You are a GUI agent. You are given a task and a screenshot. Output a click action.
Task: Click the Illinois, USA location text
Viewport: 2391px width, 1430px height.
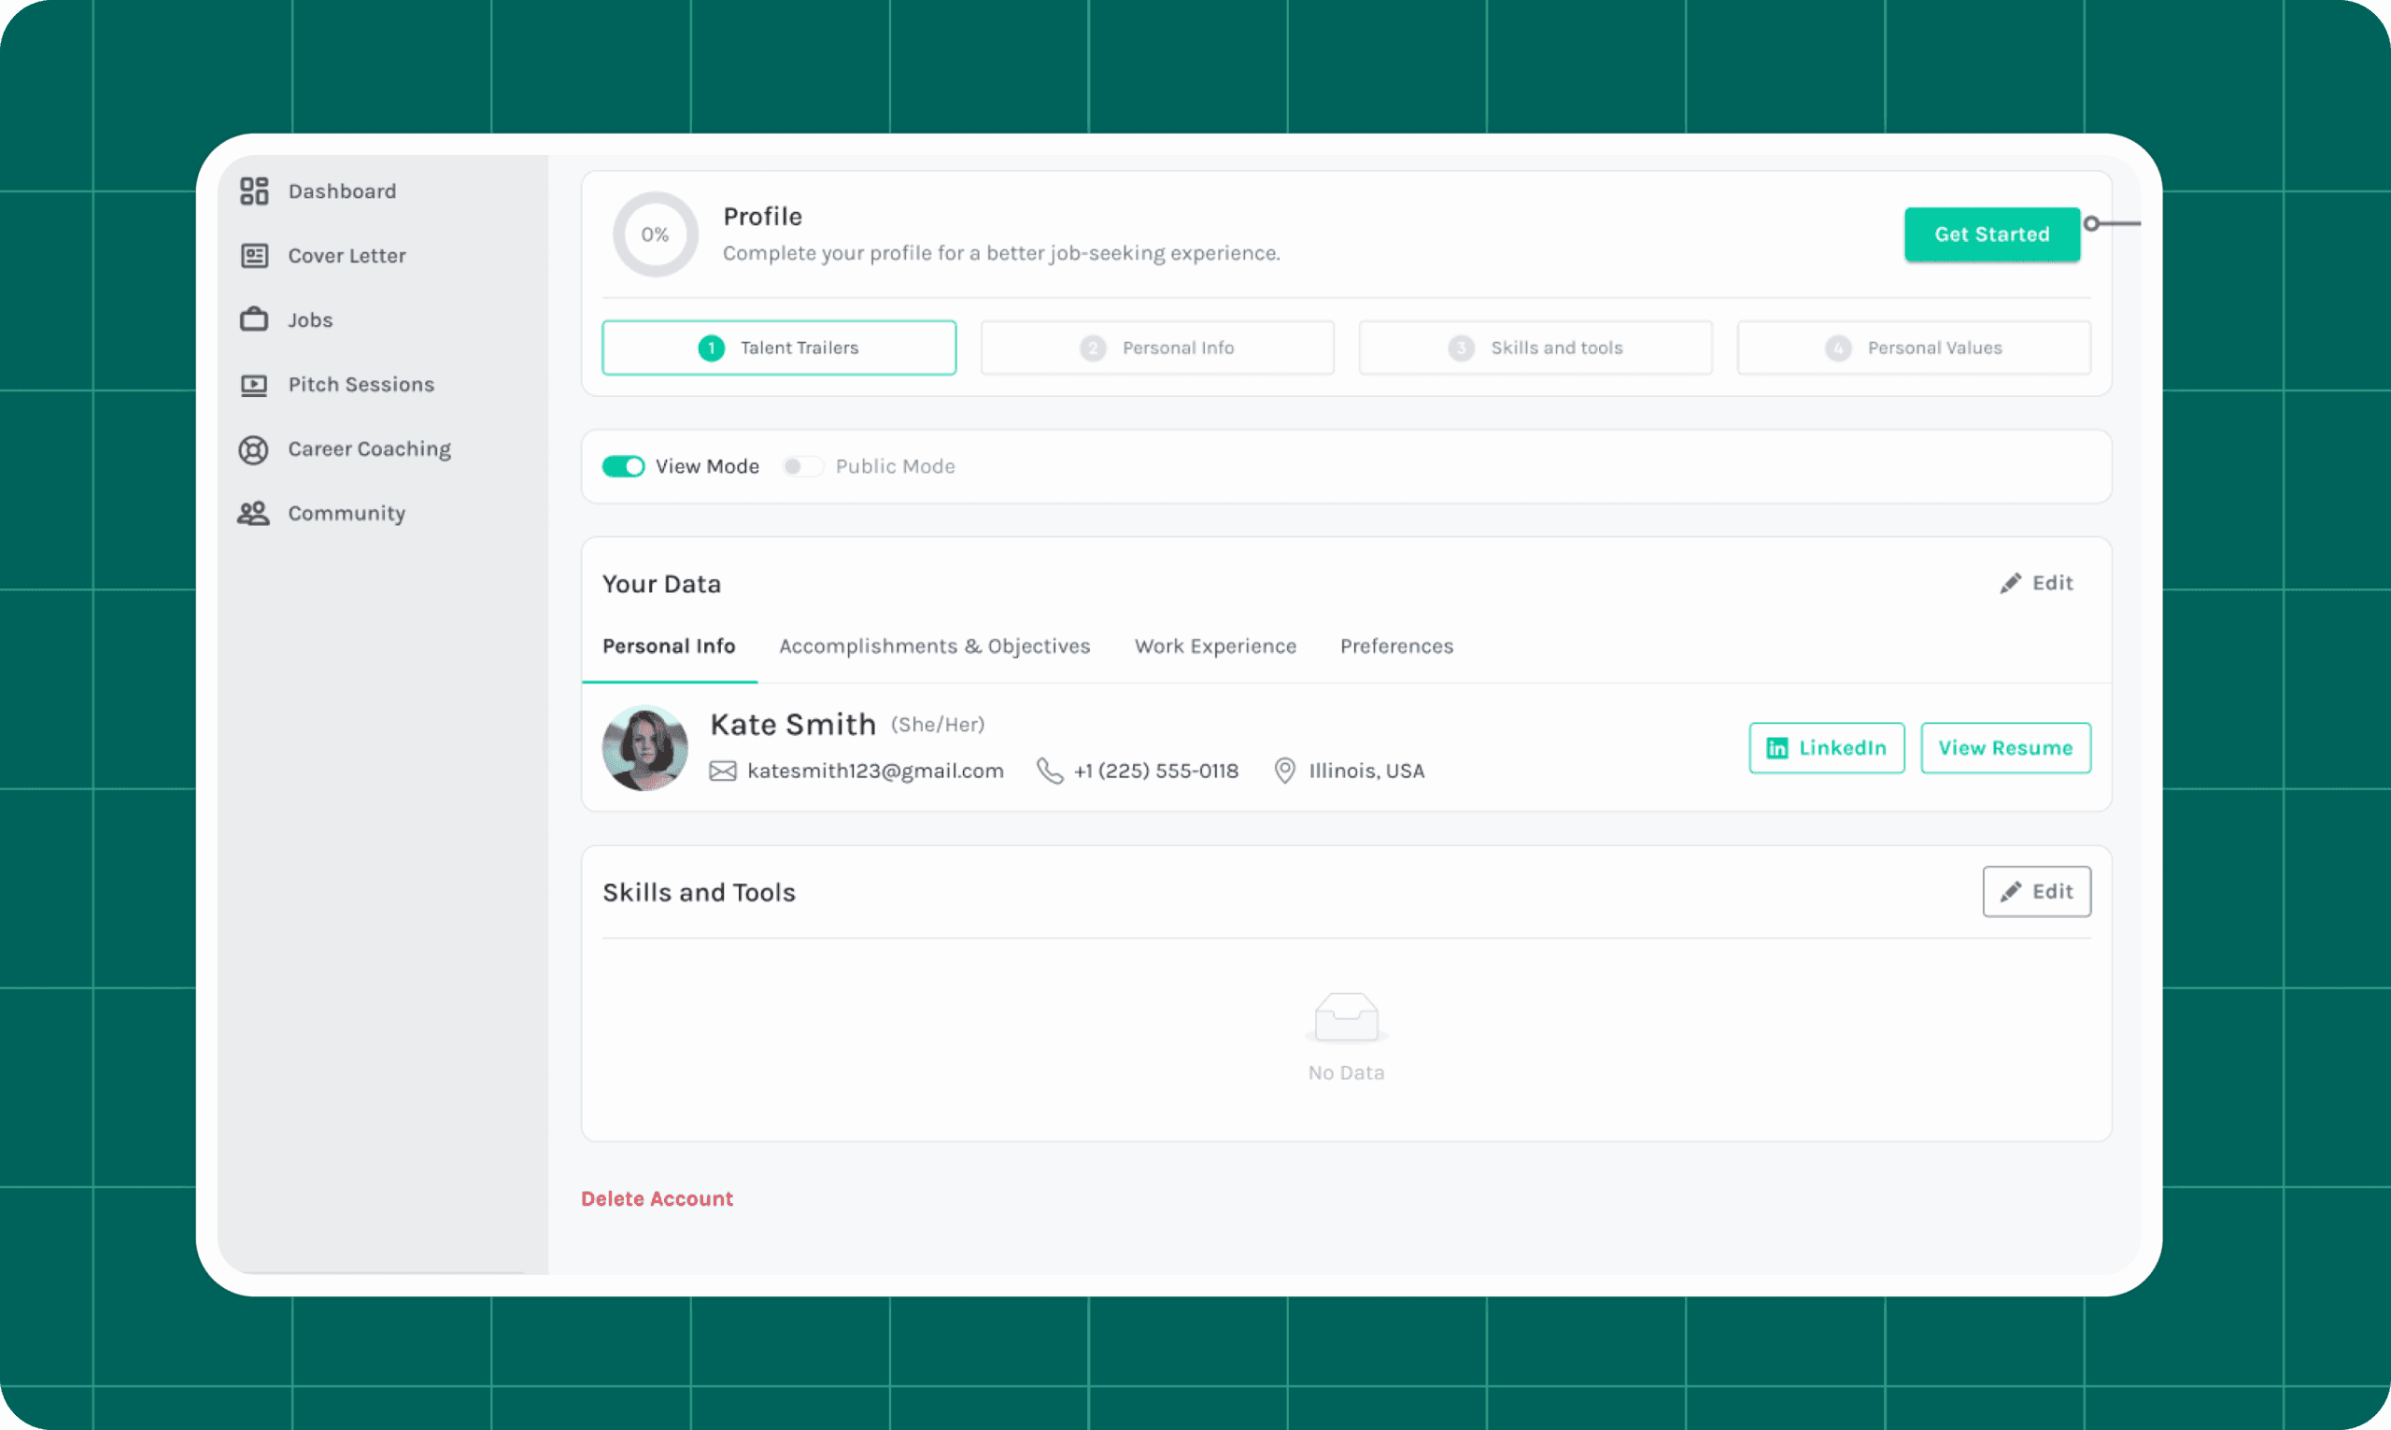coord(1366,771)
